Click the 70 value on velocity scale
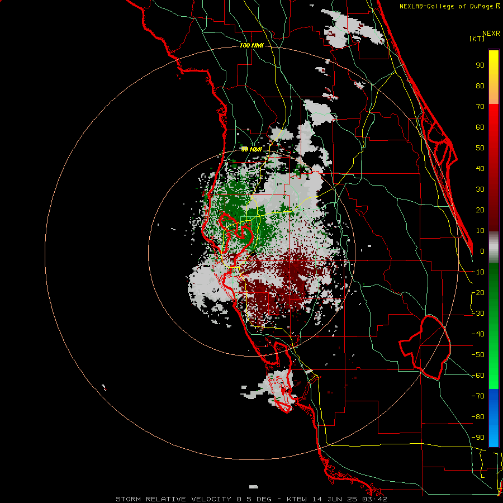The height and width of the screenshot is (503, 503). pos(480,107)
